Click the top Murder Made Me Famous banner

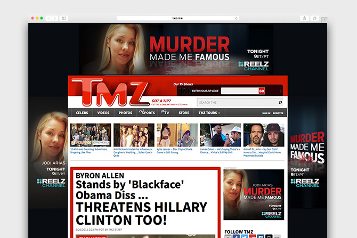[176, 50]
